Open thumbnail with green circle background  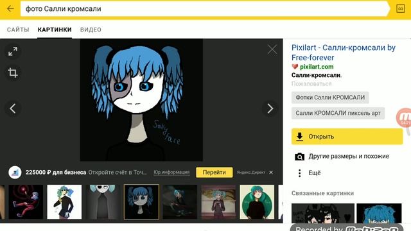click(257, 202)
